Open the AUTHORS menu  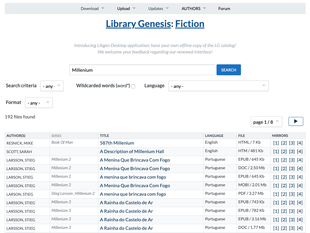tap(191, 9)
